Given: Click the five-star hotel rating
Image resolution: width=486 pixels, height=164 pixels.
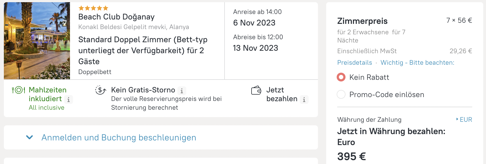Looking at the screenshot, I should (93, 8).
